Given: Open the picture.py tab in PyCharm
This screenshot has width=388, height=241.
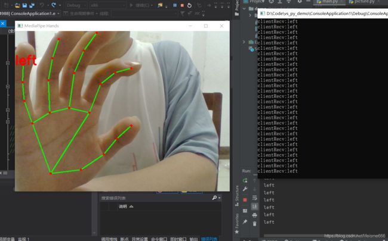Looking at the screenshot, I should tap(364, 2).
